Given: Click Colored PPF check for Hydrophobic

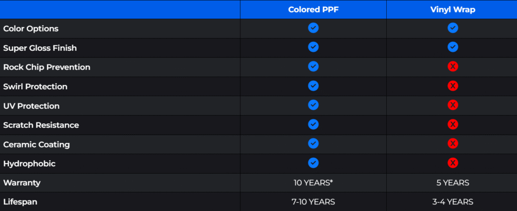Looking at the screenshot, I should click(x=313, y=163).
